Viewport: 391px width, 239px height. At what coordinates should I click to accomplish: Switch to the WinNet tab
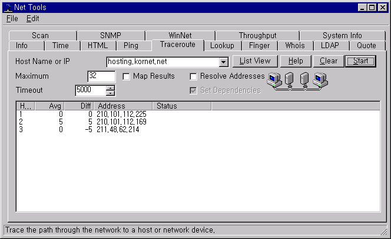[x=180, y=36]
